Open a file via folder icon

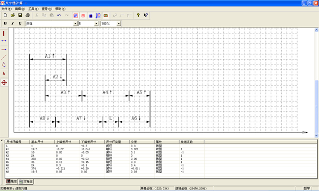pos(13,15)
